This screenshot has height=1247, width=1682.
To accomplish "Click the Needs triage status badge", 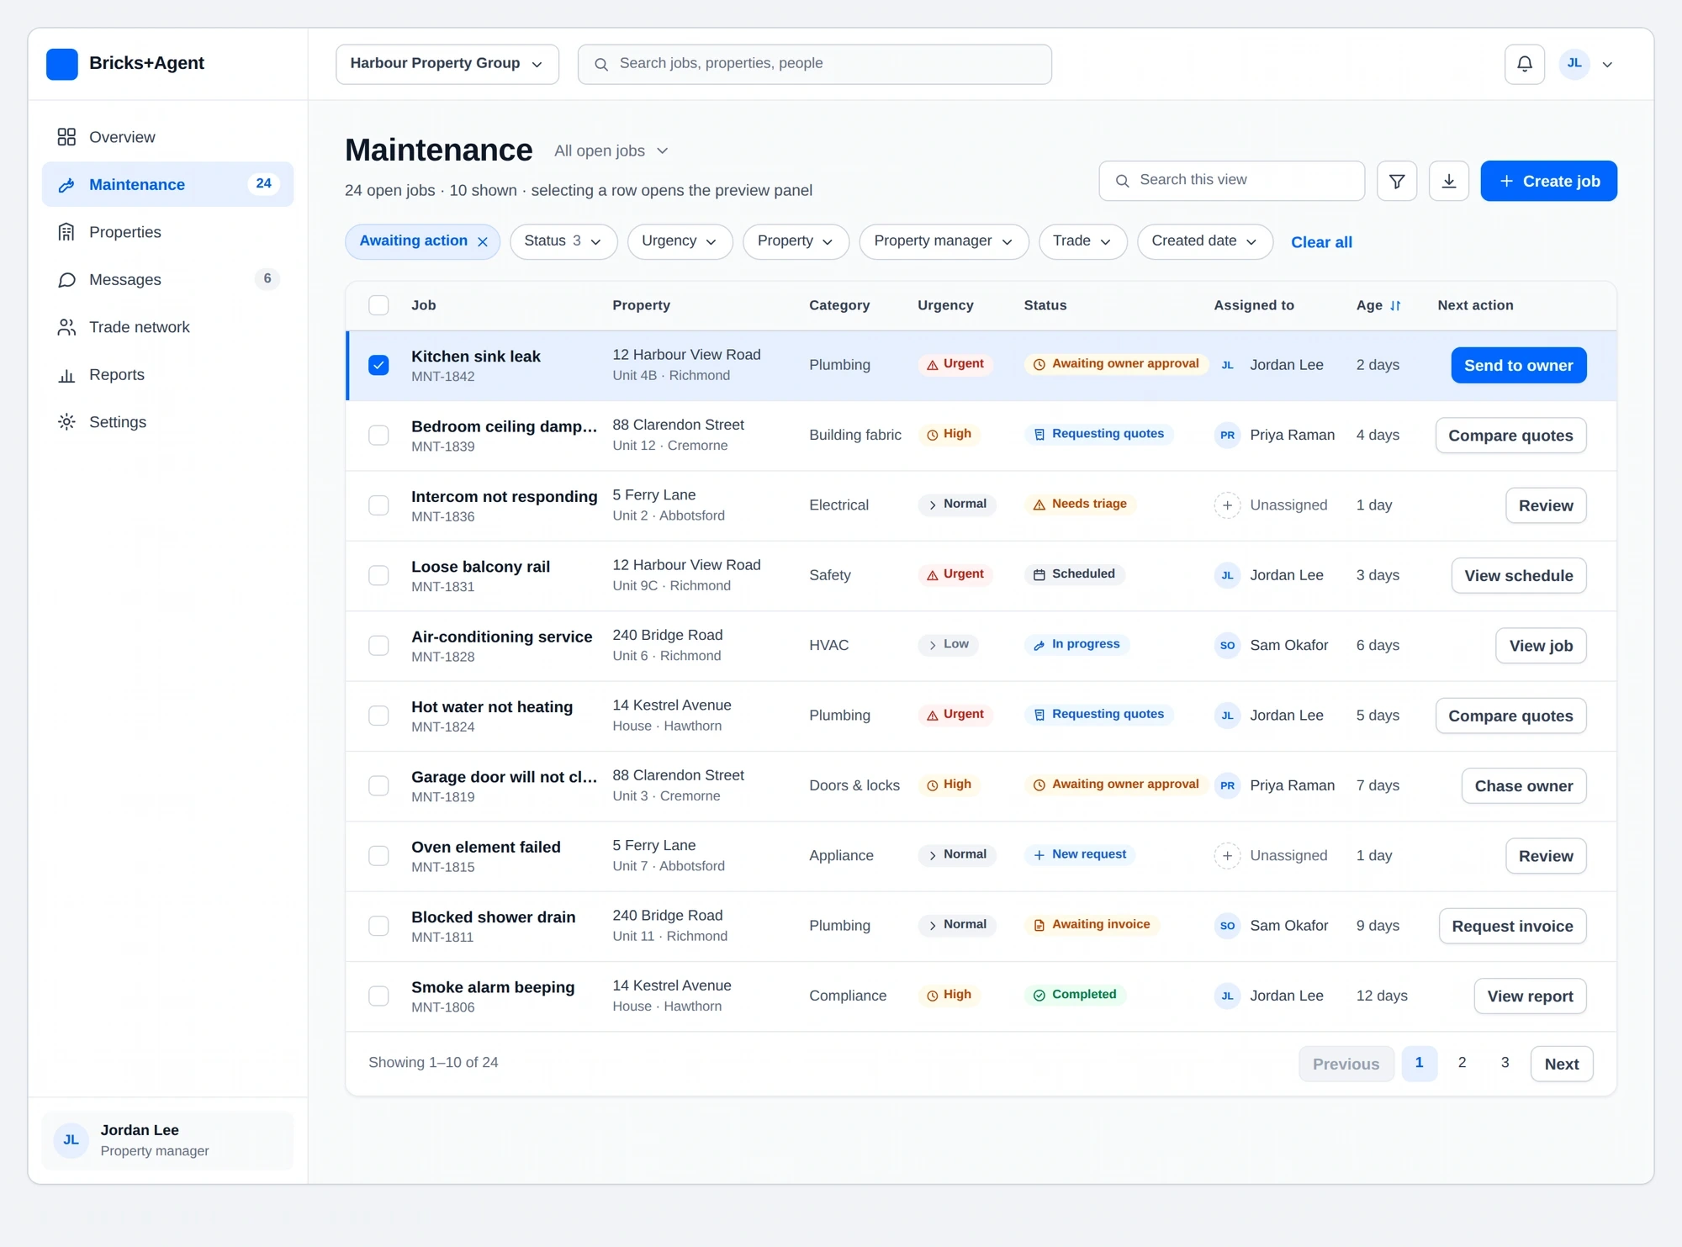I will 1080,505.
